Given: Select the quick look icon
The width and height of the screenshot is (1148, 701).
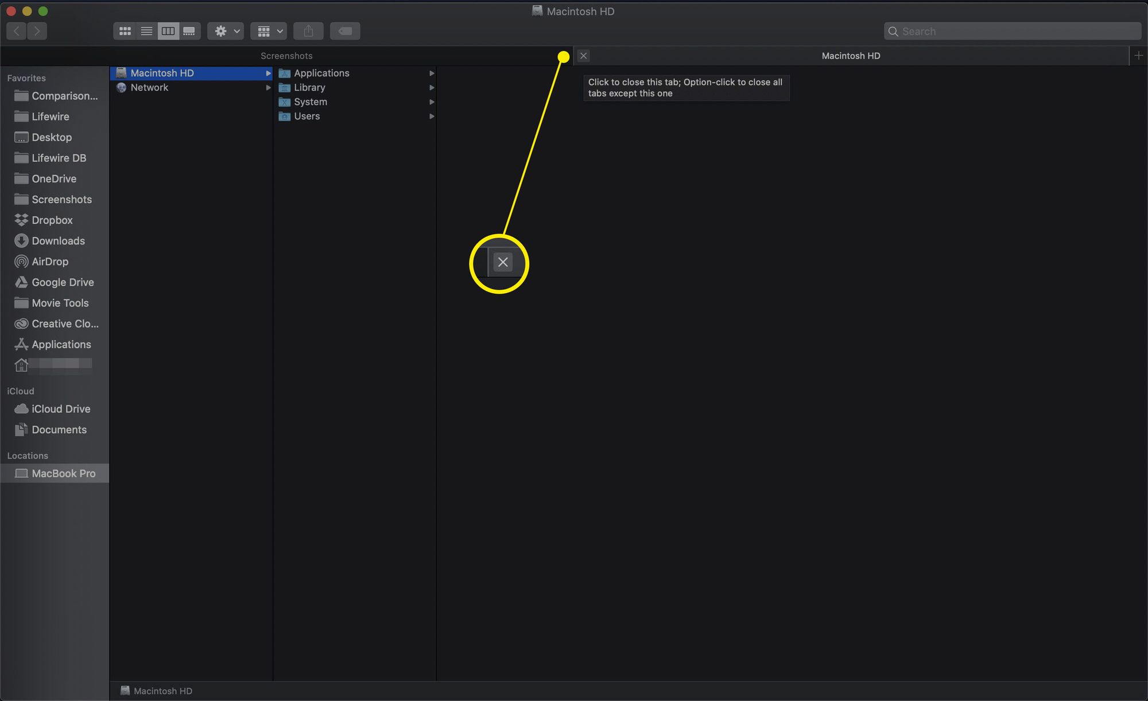Looking at the screenshot, I should (x=344, y=30).
